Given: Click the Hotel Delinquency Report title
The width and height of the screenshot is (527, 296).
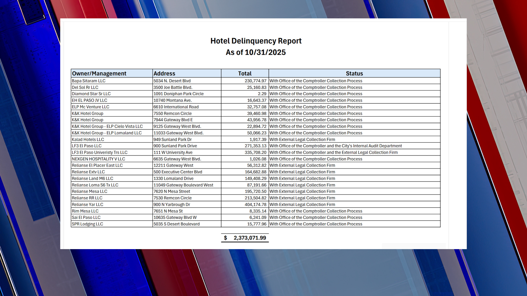Looking at the screenshot, I should (256, 41).
